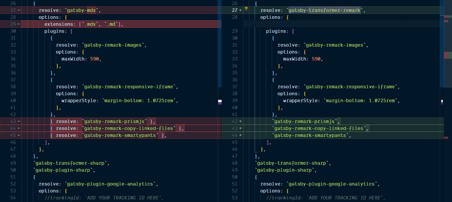This screenshot has width=452, height=202.
Task: Select line number 54 in original pane
Action: 13,198
